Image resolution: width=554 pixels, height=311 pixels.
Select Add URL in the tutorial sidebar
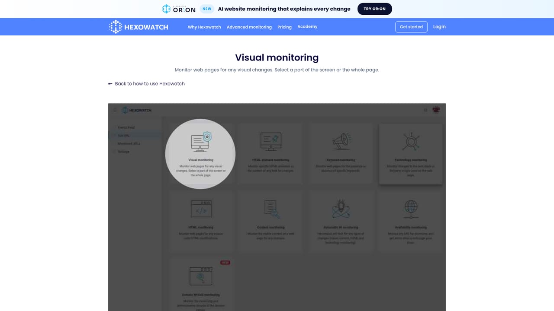[x=124, y=136]
